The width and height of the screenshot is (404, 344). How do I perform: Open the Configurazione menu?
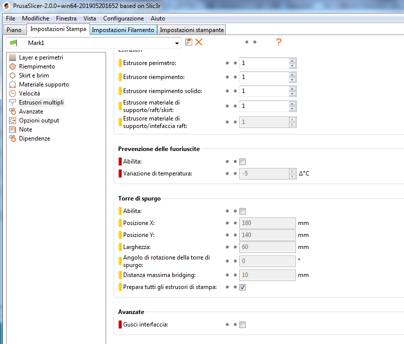pos(123,18)
